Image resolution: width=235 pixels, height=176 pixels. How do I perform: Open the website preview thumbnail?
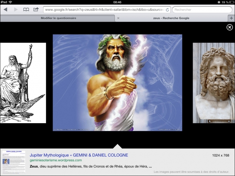14,162
